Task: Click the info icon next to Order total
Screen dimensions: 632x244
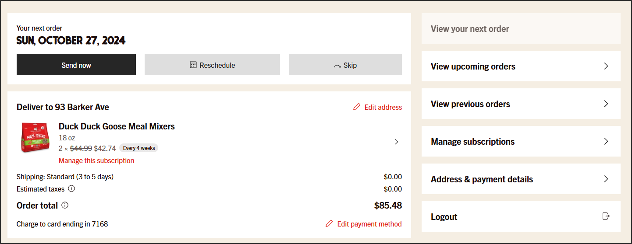Action: (x=65, y=205)
